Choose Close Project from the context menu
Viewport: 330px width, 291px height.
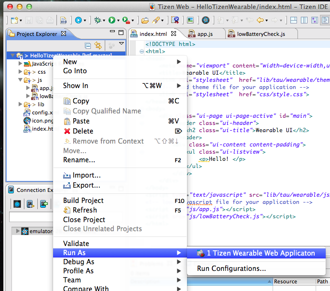[x=120, y=220]
